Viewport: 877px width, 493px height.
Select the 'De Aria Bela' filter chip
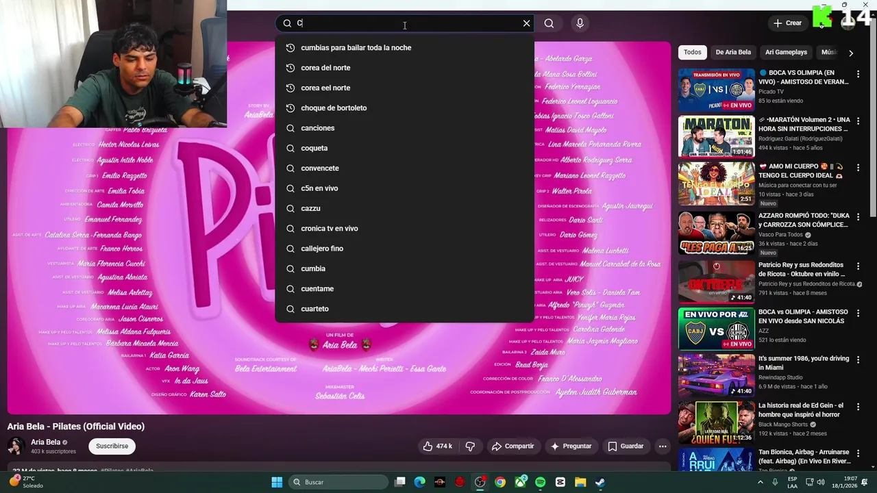point(733,52)
